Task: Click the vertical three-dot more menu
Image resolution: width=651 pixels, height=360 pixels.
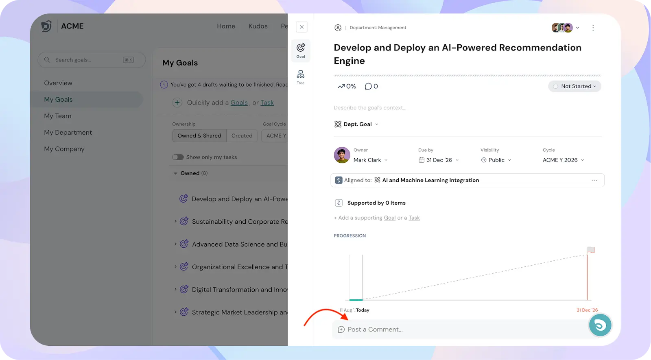Action: point(593,28)
